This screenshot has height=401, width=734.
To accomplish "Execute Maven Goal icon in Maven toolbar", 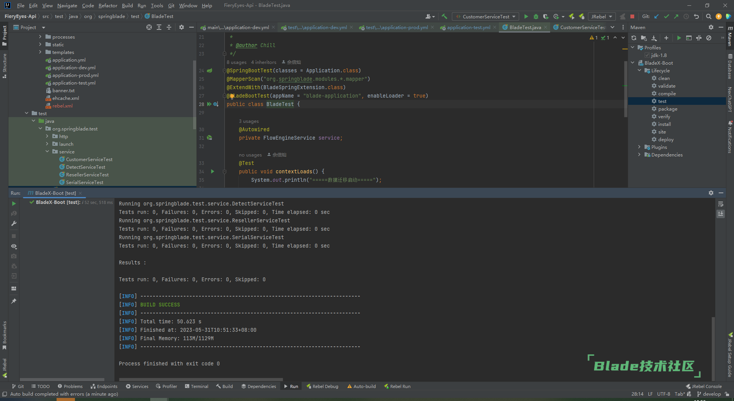I will click(x=689, y=38).
